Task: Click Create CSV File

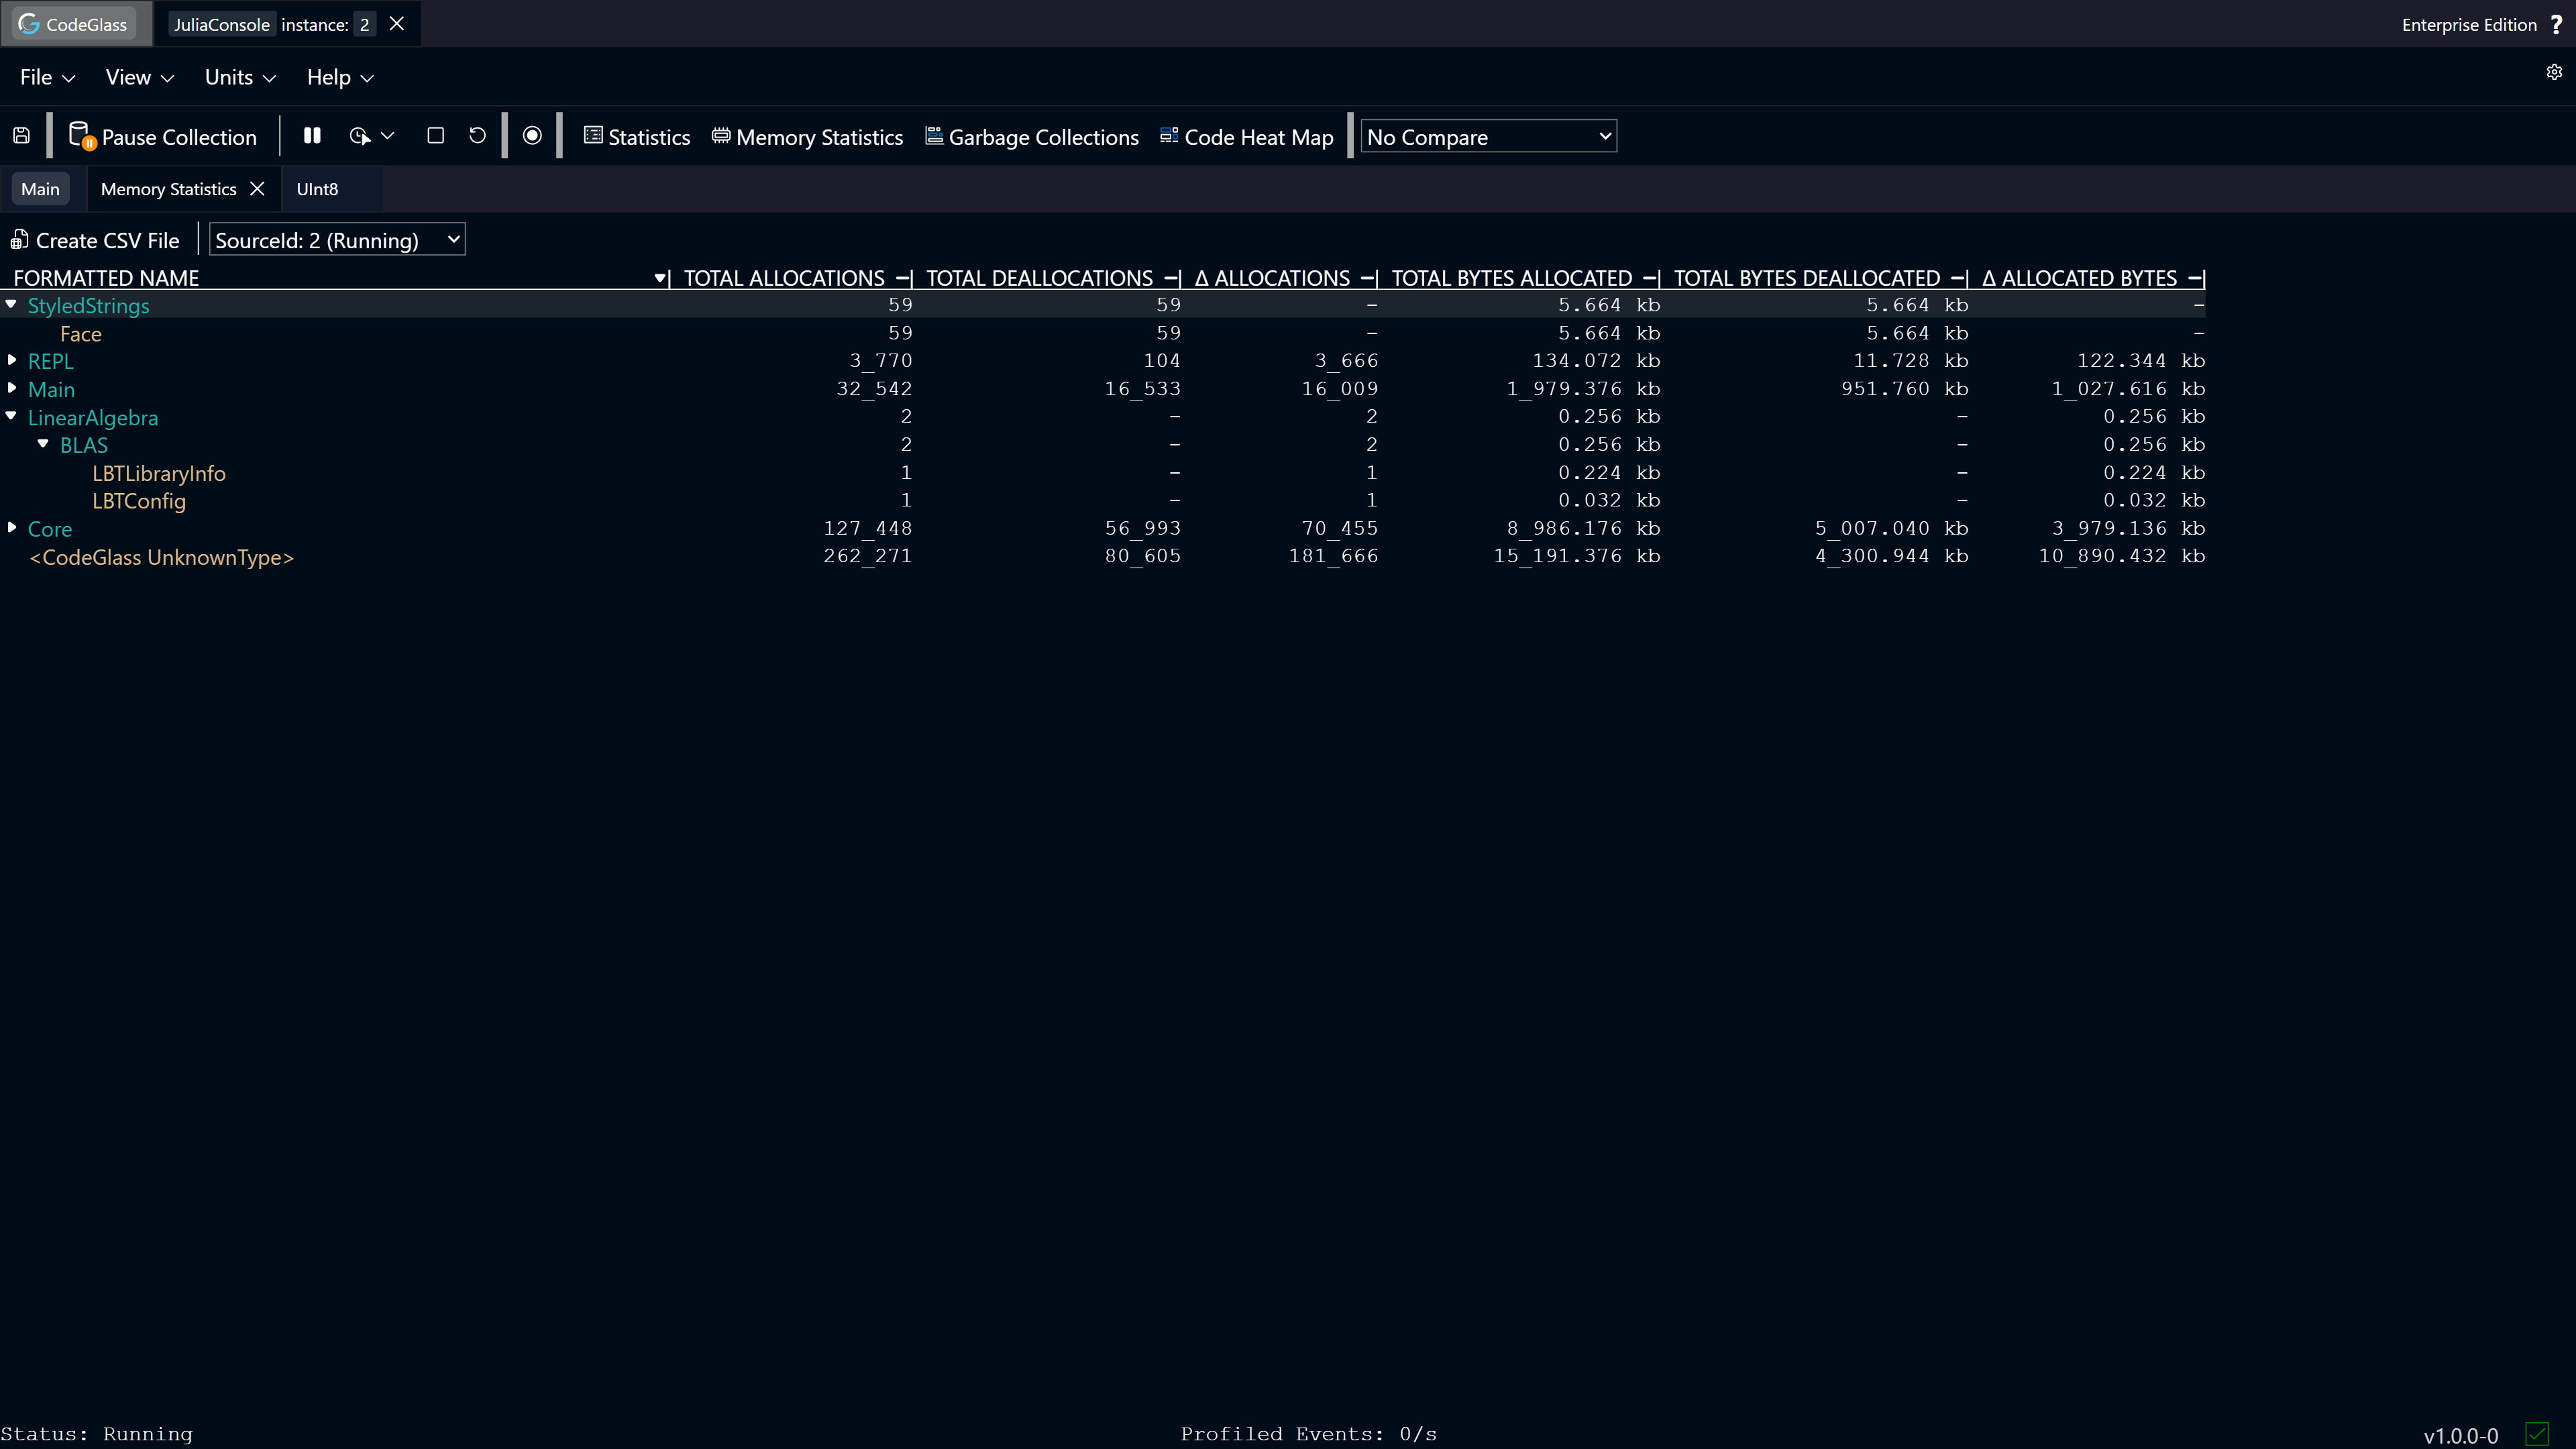Action: [x=95, y=240]
